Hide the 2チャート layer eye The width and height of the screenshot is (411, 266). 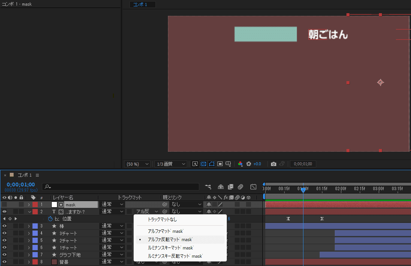pos(5,240)
